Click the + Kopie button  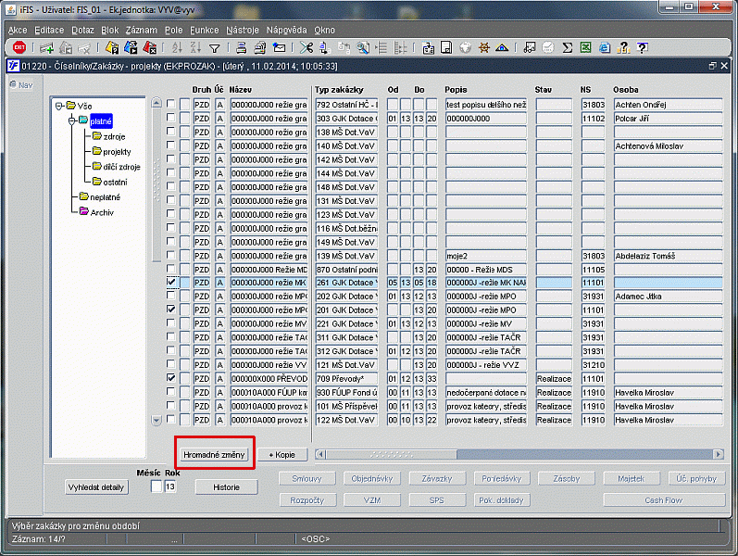click(281, 455)
